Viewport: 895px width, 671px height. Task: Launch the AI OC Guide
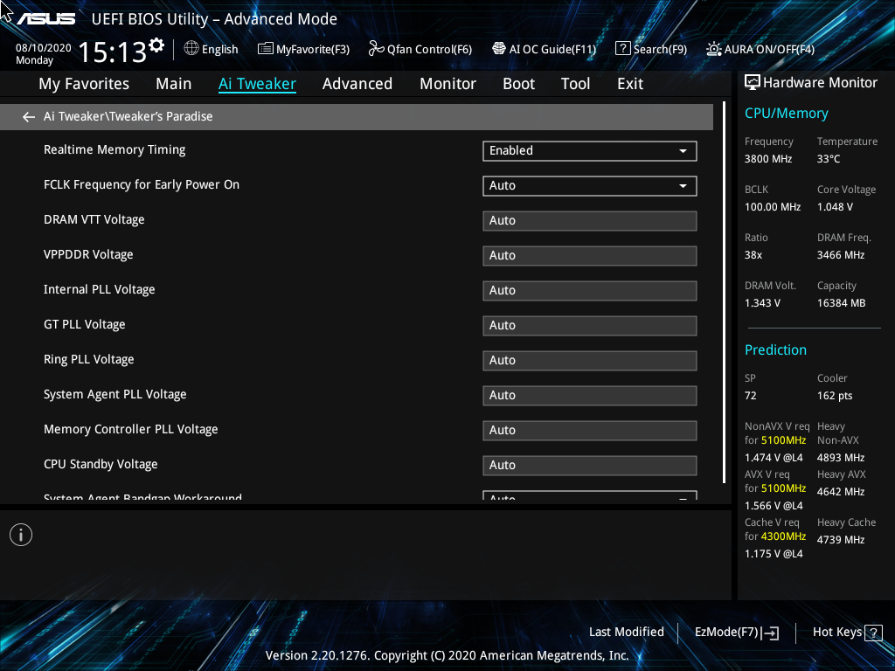click(544, 49)
